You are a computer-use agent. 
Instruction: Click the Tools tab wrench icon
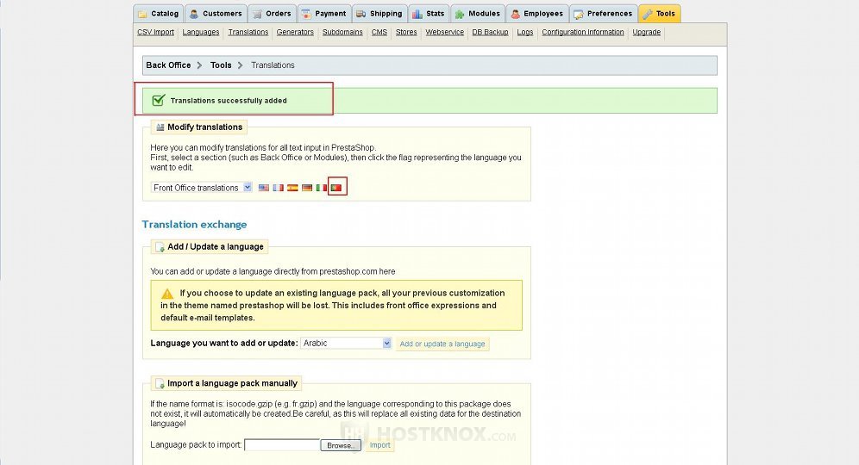tap(648, 15)
